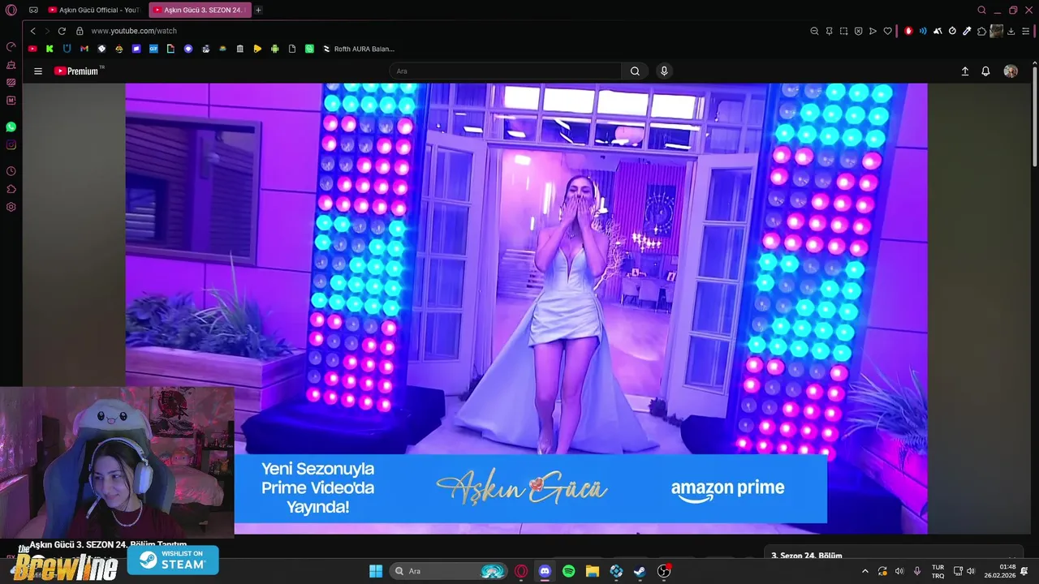Open the Windows Start menu
This screenshot has height=584, width=1039.
[x=376, y=571]
